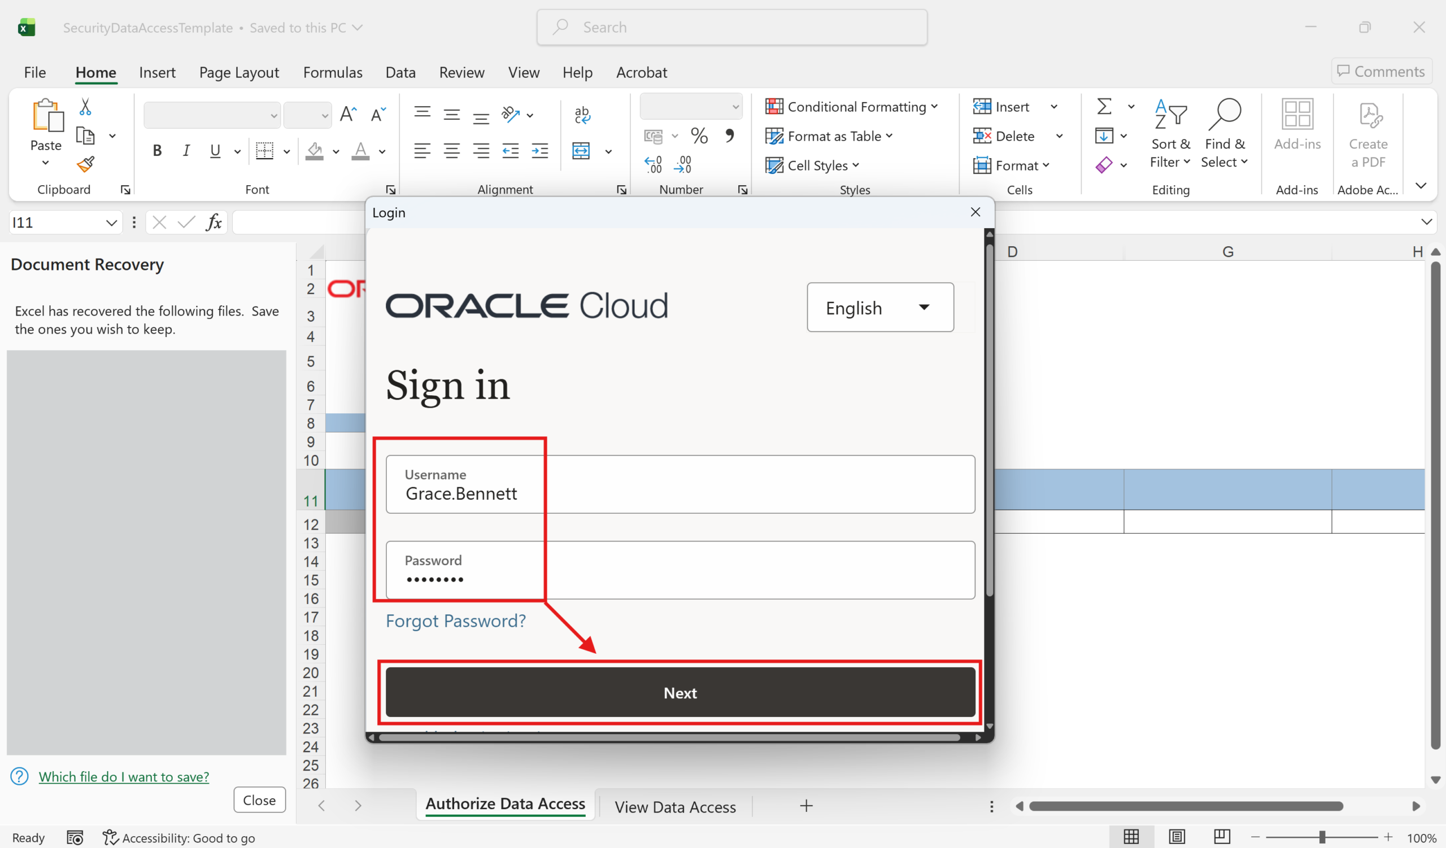
Task: Click the Font Color letter A icon
Action: click(x=360, y=151)
